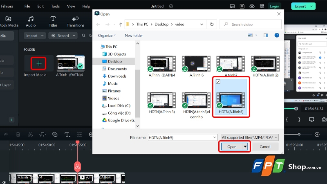The image size is (327, 184).
Task: Click the plus Import Media icon
Action: click(x=38, y=63)
